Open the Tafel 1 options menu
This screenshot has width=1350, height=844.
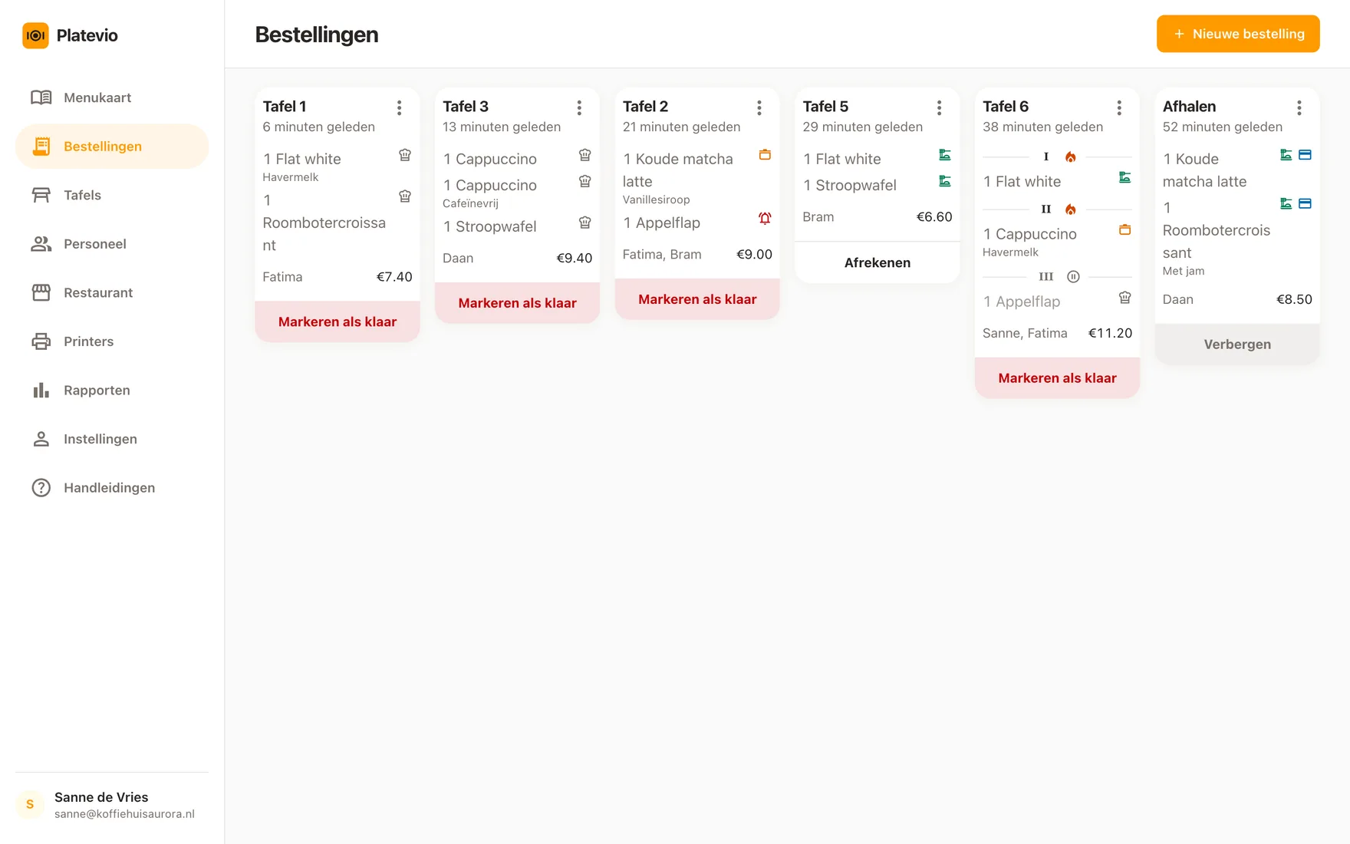pyautogui.click(x=400, y=108)
